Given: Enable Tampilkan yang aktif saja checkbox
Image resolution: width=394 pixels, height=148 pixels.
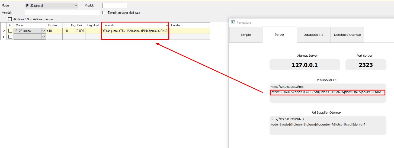Looking at the screenshot, I should click(104, 12).
